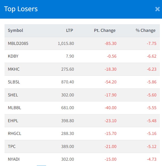Click MLBBL point change -40.00
162x166 pixels.
[x=110, y=108]
